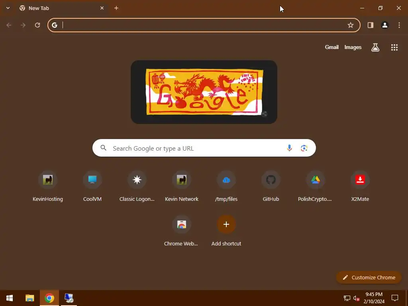Click Add shortcut button
Image resolution: width=408 pixels, height=306 pixels.
tap(226, 231)
